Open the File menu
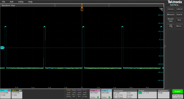Viewport: 184px width, 99px height. pos(4,2)
